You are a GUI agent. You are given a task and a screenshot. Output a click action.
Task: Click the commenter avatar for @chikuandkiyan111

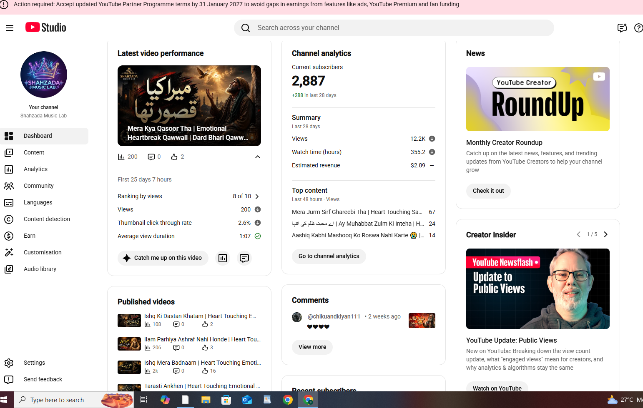point(297,317)
